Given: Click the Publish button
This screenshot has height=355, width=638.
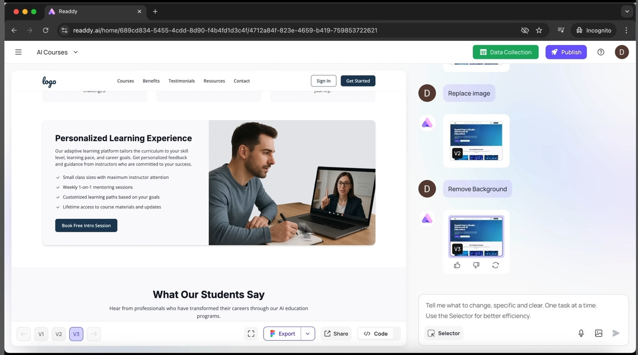Looking at the screenshot, I should (566, 52).
